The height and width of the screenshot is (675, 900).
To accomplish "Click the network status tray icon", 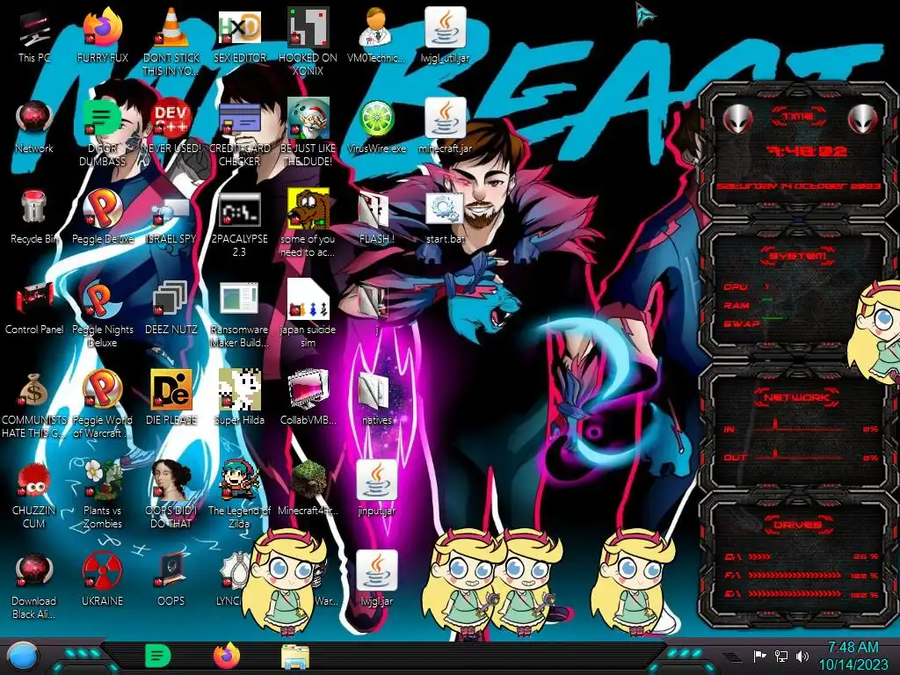I will (781, 656).
